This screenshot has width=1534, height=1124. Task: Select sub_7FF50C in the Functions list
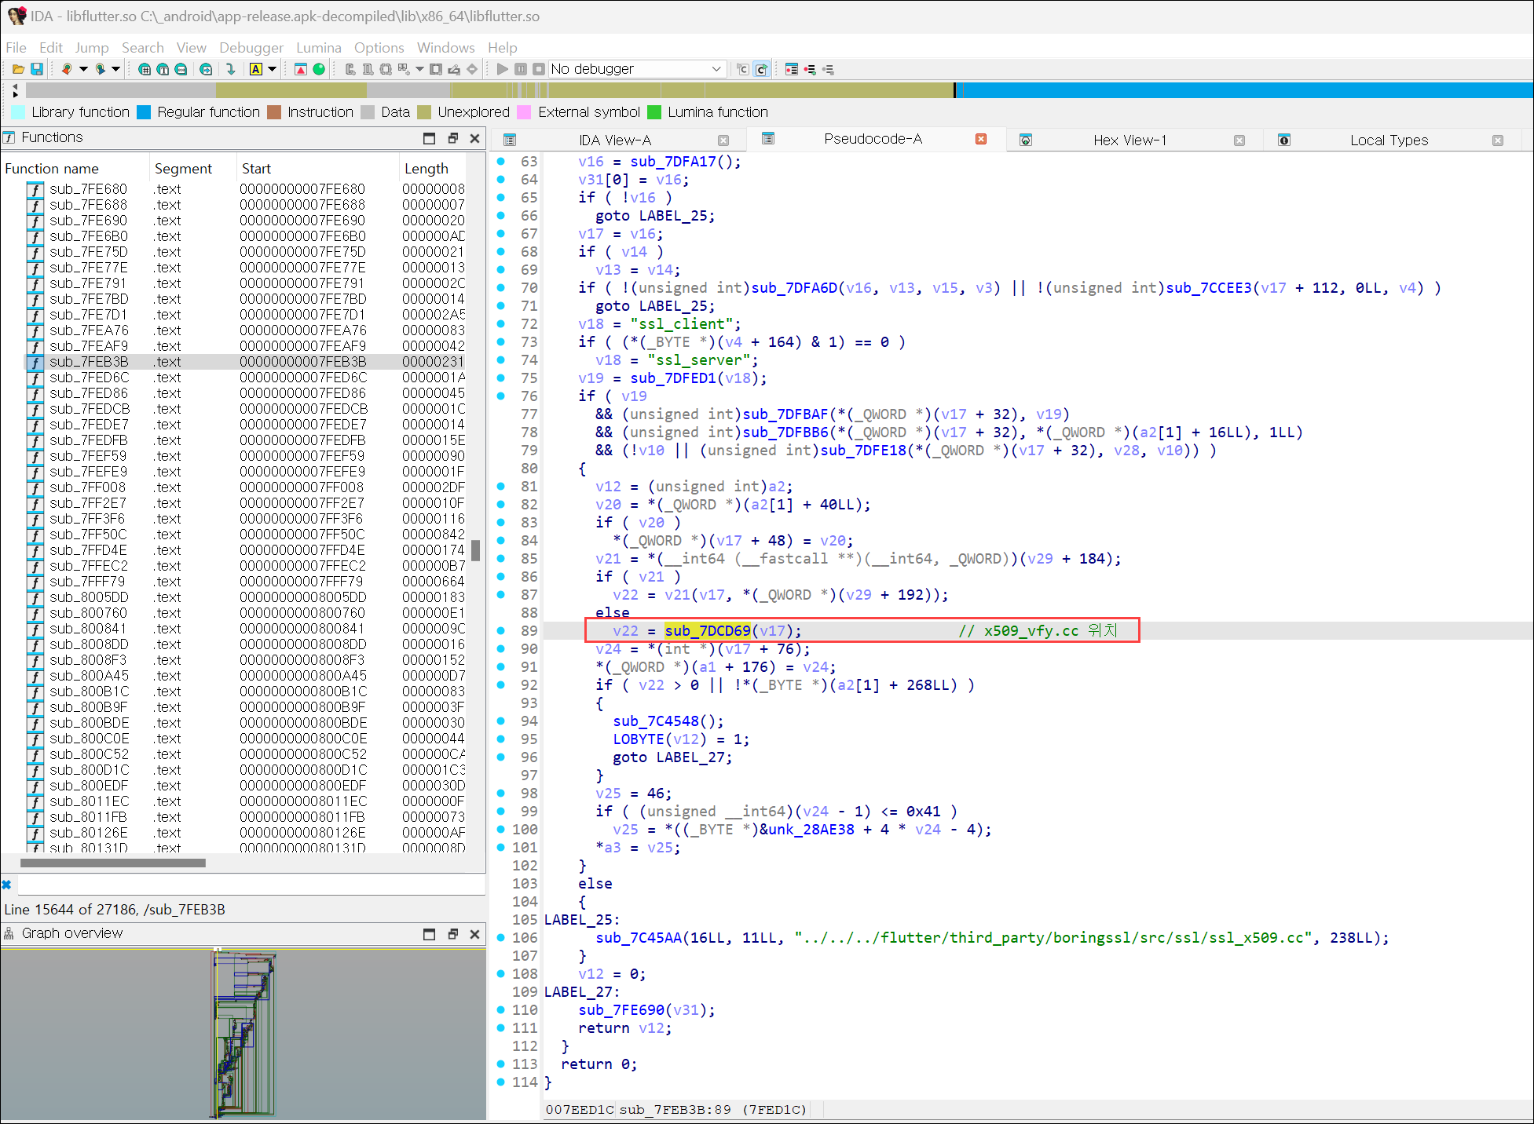click(x=88, y=535)
